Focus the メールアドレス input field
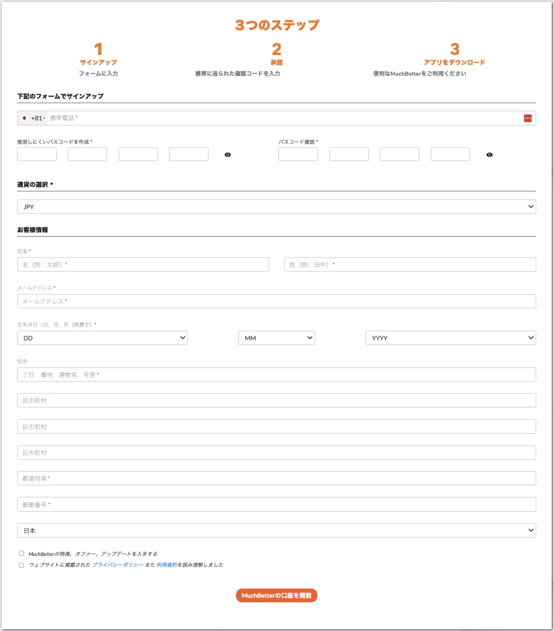Viewport: 554px width, 631px height. tap(276, 301)
